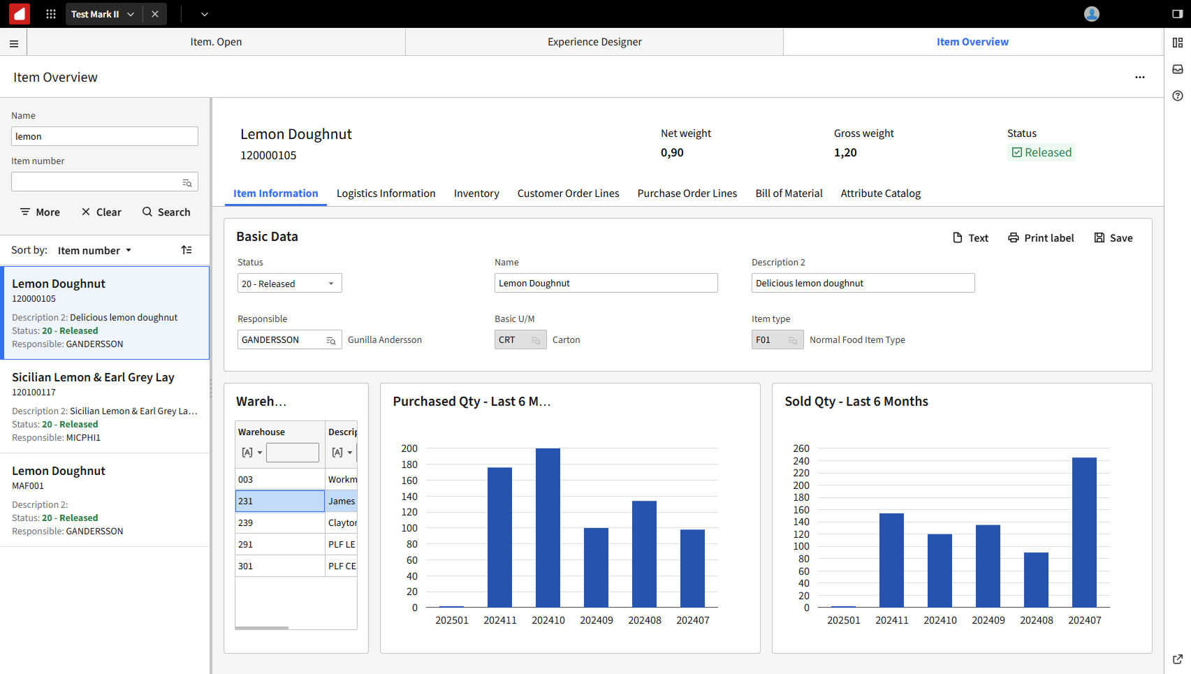
Task: Open the Warehouse column filter operator dropdown
Action: point(252,453)
